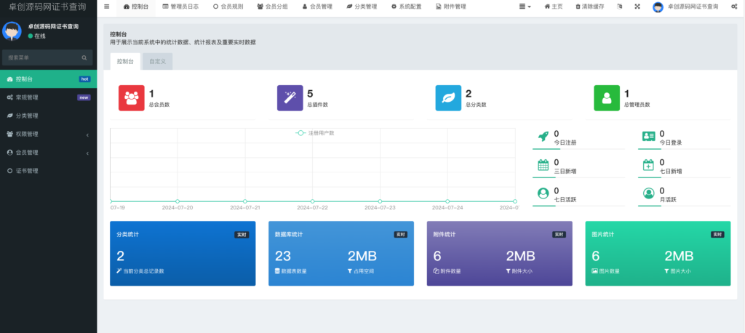Open 会员分组 from the top bar
This screenshot has height=333, width=745.
click(x=272, y=7)
